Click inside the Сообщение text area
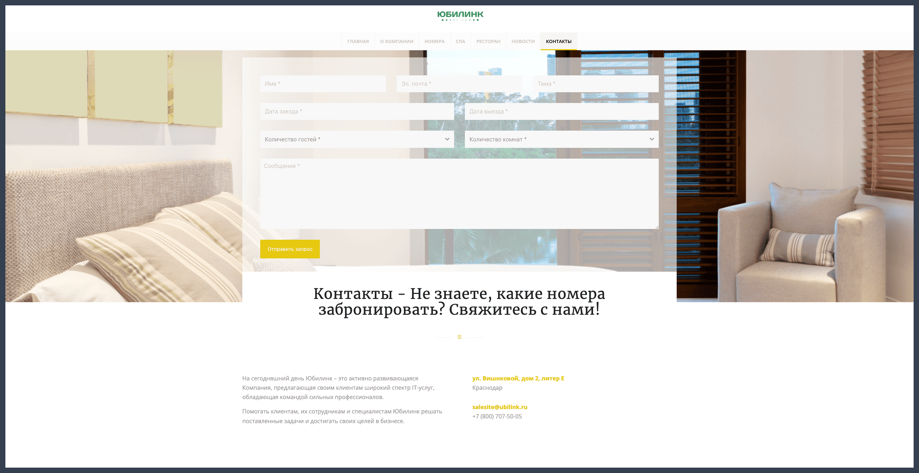The width and height of the screenshot is (919, 473). click(x=459, y=194)
